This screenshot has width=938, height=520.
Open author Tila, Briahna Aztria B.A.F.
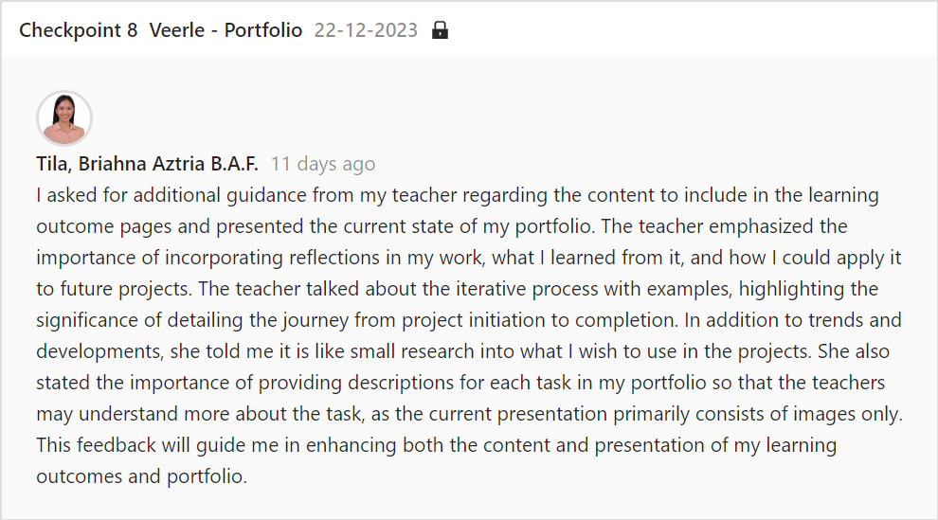click(x=147, y=164)
